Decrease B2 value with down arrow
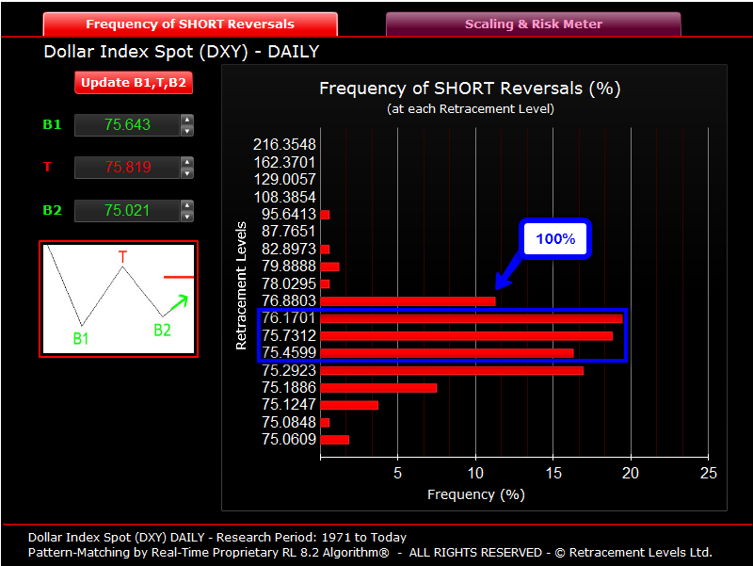Screen dimensions: 753x566 coord(187,217)
